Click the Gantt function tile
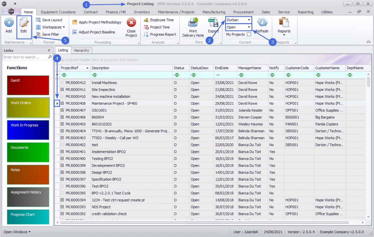This screenshot has width=374, height=237. [28, 85]
